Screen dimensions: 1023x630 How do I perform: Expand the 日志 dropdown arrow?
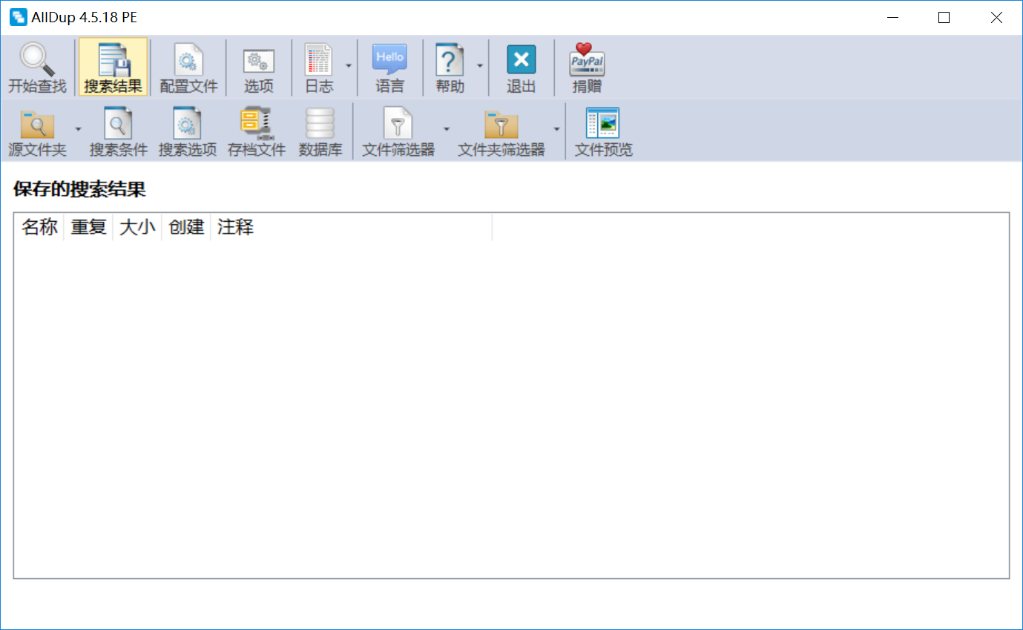(x=348, y=66)
